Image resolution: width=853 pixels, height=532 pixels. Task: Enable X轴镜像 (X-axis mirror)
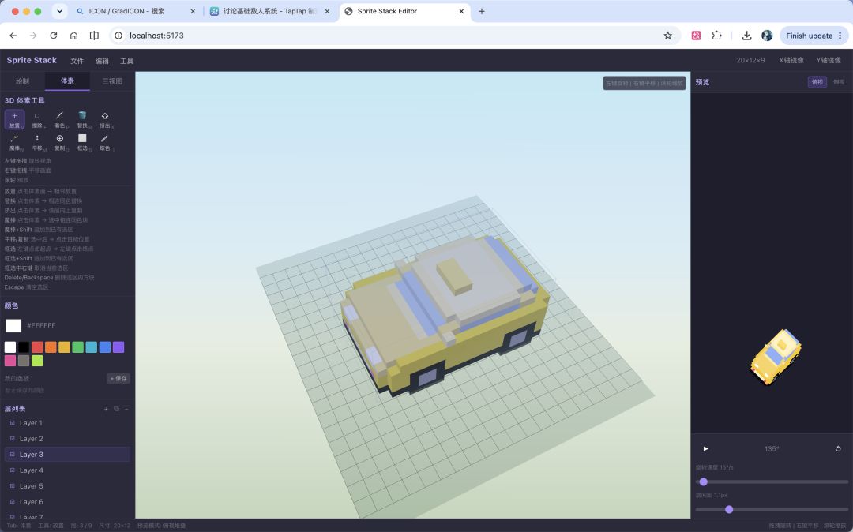click(791, 60)
